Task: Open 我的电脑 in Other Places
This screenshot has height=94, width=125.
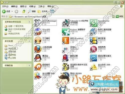Action: click(x=12, y=55)
